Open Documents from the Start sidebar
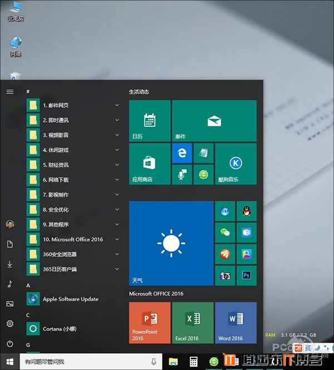 (x=9, y=244)
